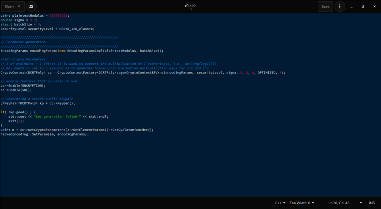Click Generating a secret-public keypair comment

coord(37,99)
